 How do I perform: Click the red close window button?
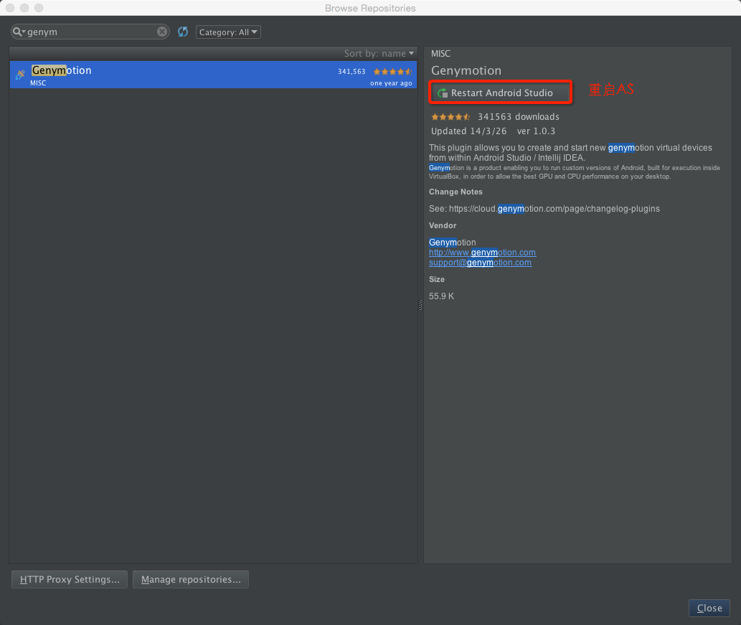(10, 8)
